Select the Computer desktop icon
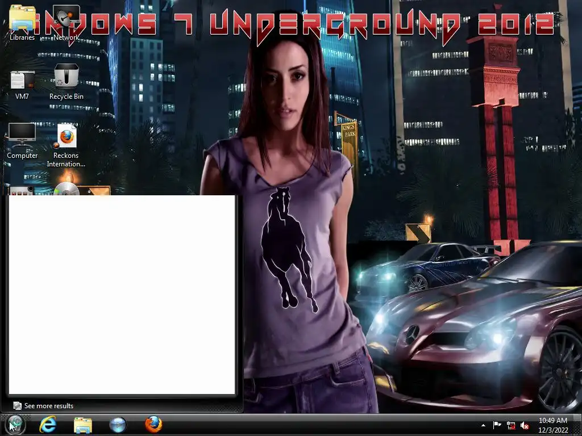Viewport: 582px width, 436px height. (x=22, y=141)
